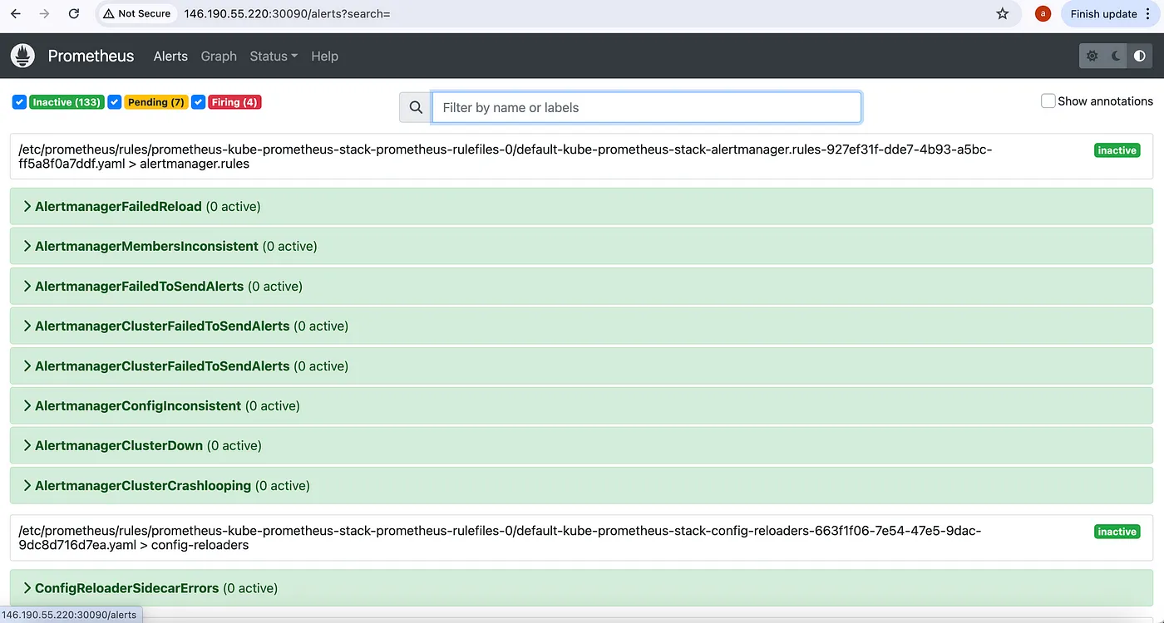Screen dimensions: 1164x623
Task: Expand ConfigReloaderSidecarErrors alert
Action: tap(581, 587)
